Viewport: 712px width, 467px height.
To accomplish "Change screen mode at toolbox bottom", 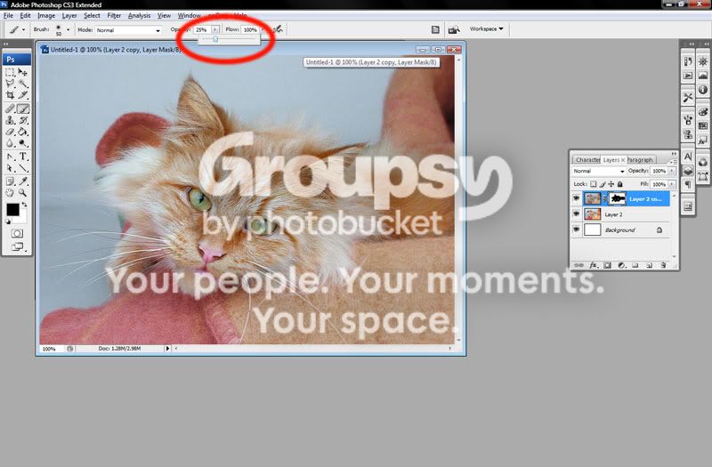I will [x=17, y=246].
